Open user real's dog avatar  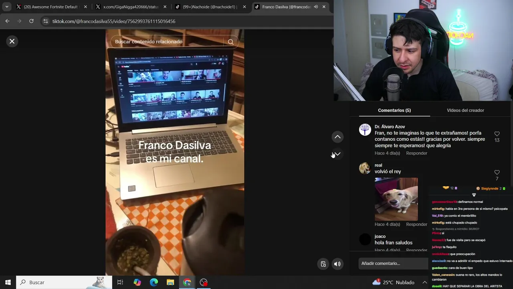click(365, 168)
